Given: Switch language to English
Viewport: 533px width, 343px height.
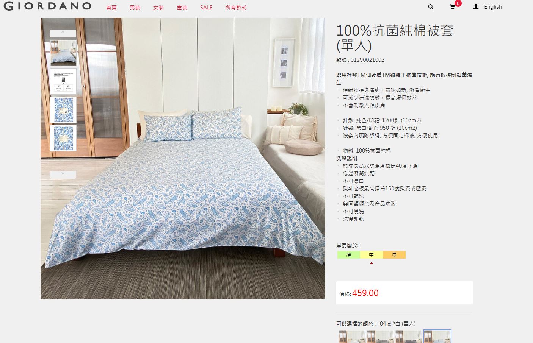Looking at the screenshot, I should point(493,7).
